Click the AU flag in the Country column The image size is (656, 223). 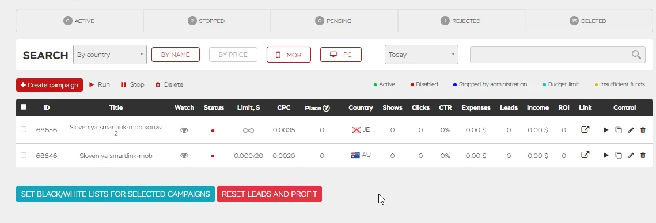click(x=355, y=155)
